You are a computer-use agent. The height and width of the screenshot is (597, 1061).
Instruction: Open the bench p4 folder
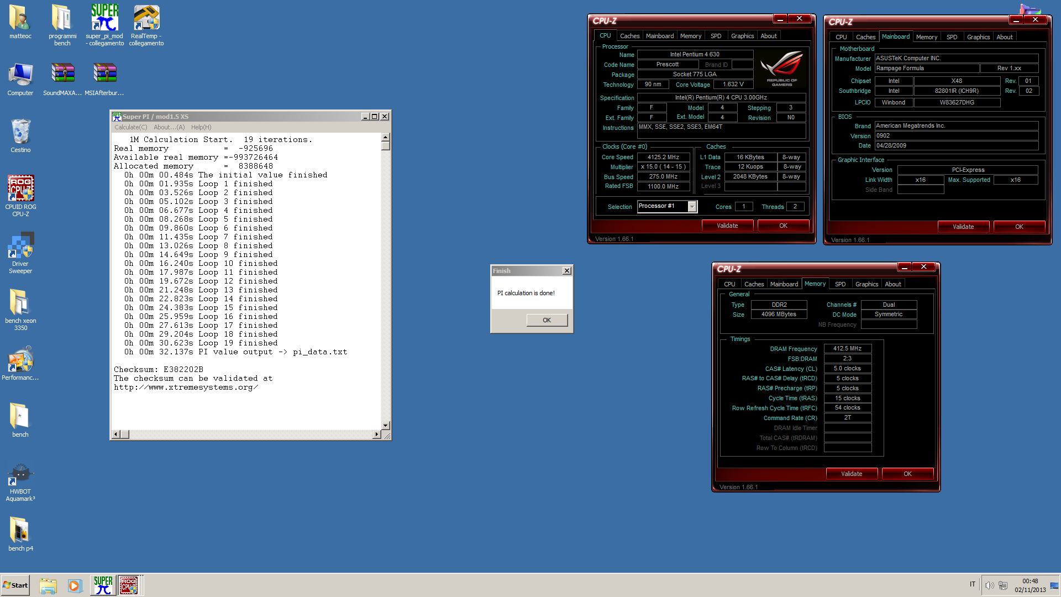(20, 534)
